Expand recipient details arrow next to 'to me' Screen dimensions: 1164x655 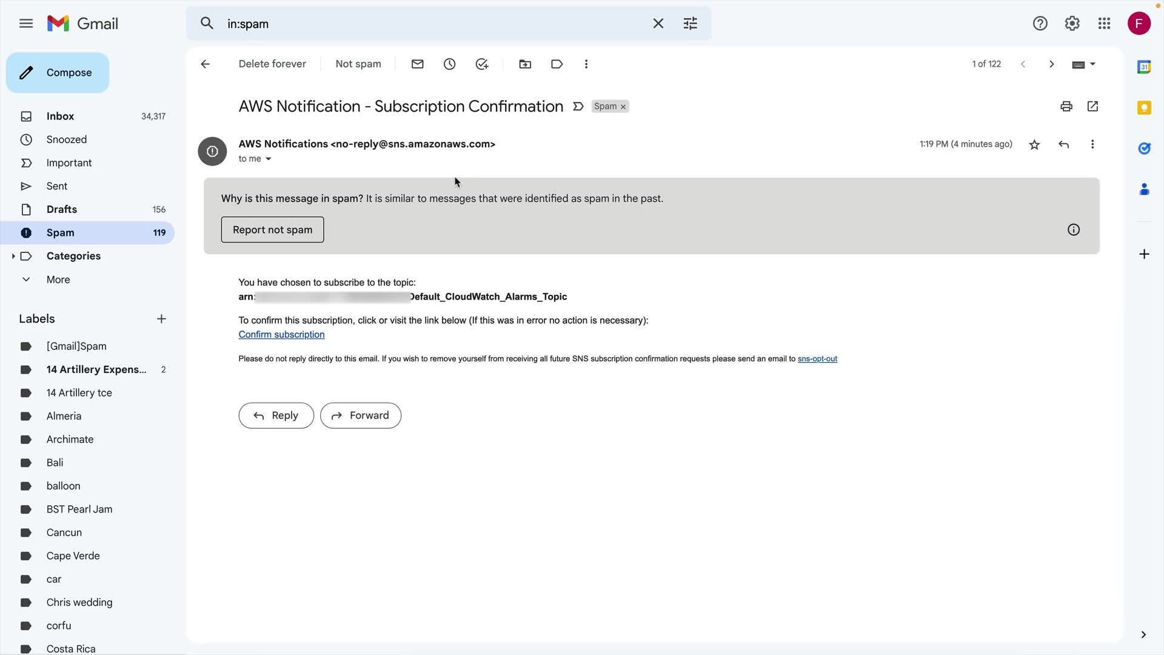(x=268, y=160)
